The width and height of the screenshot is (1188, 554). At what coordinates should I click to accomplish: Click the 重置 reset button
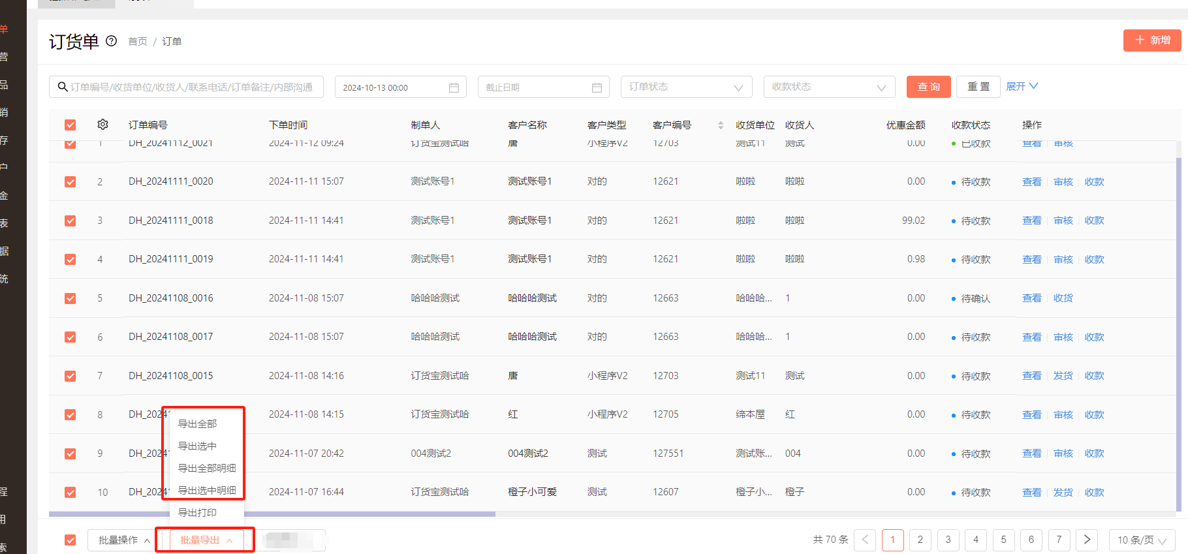point(978,87)
